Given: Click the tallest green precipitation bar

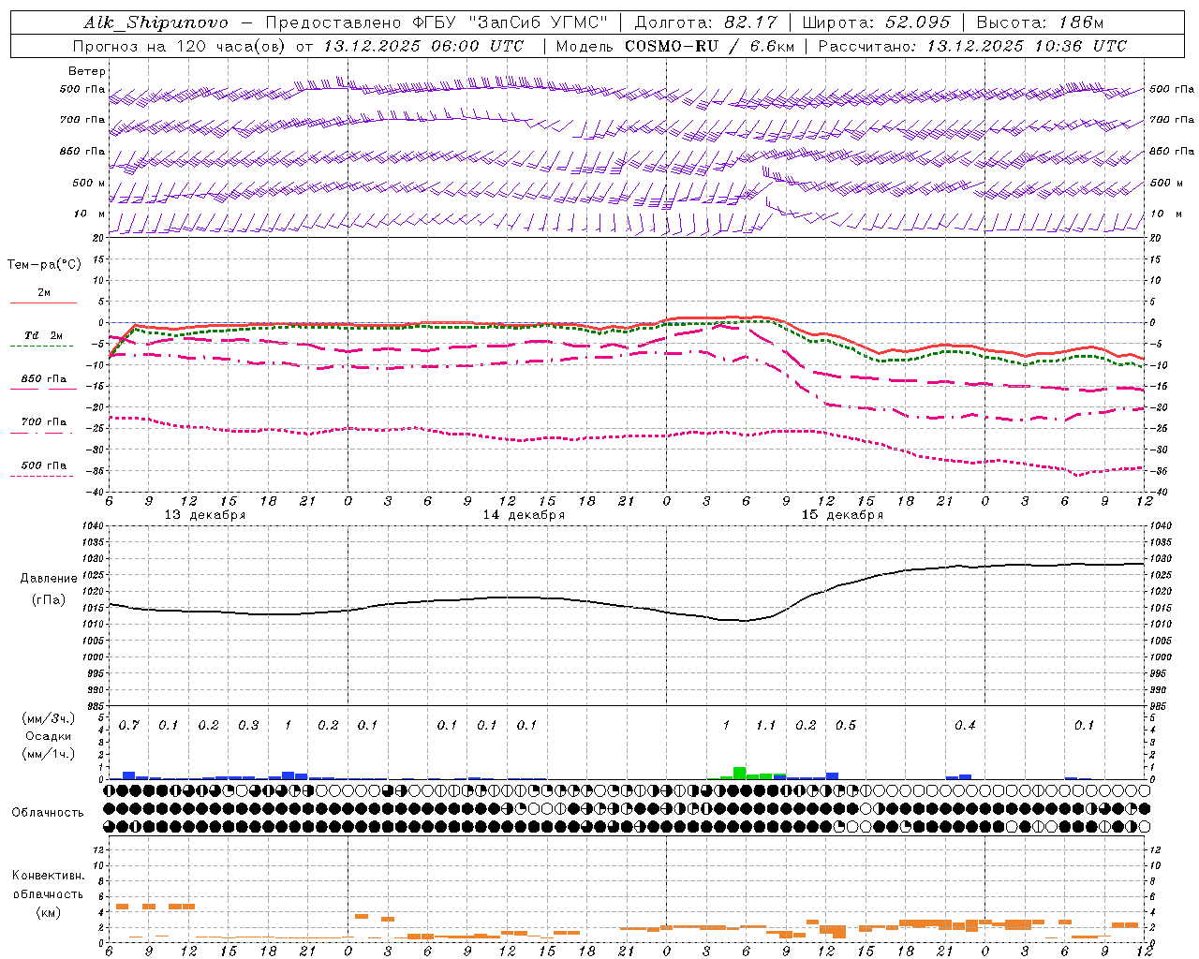Looking at the screenshot, I should [740, 773].
